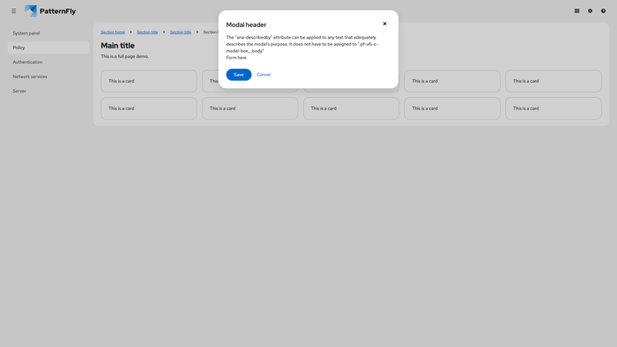
Task: Follow the Section home breadcrumb link
Action: point(113,32)
